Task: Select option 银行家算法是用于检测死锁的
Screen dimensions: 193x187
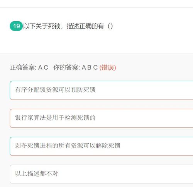Action: (x=102, y=118)
